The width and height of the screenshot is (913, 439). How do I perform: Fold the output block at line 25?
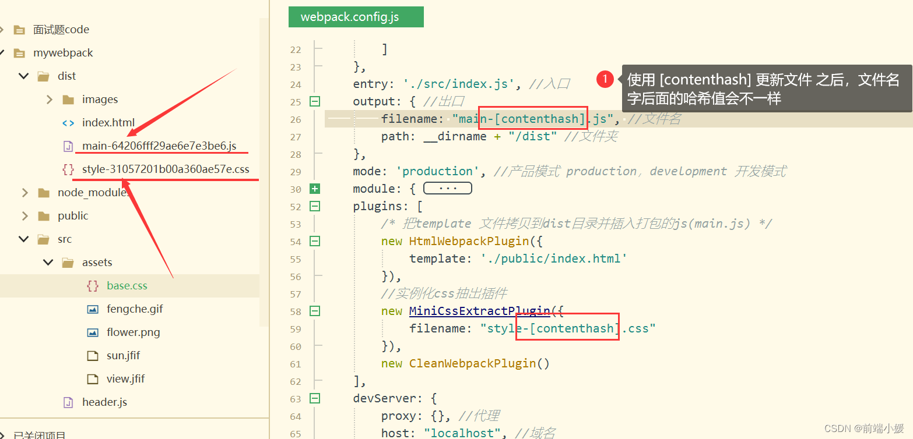[315, 101]
